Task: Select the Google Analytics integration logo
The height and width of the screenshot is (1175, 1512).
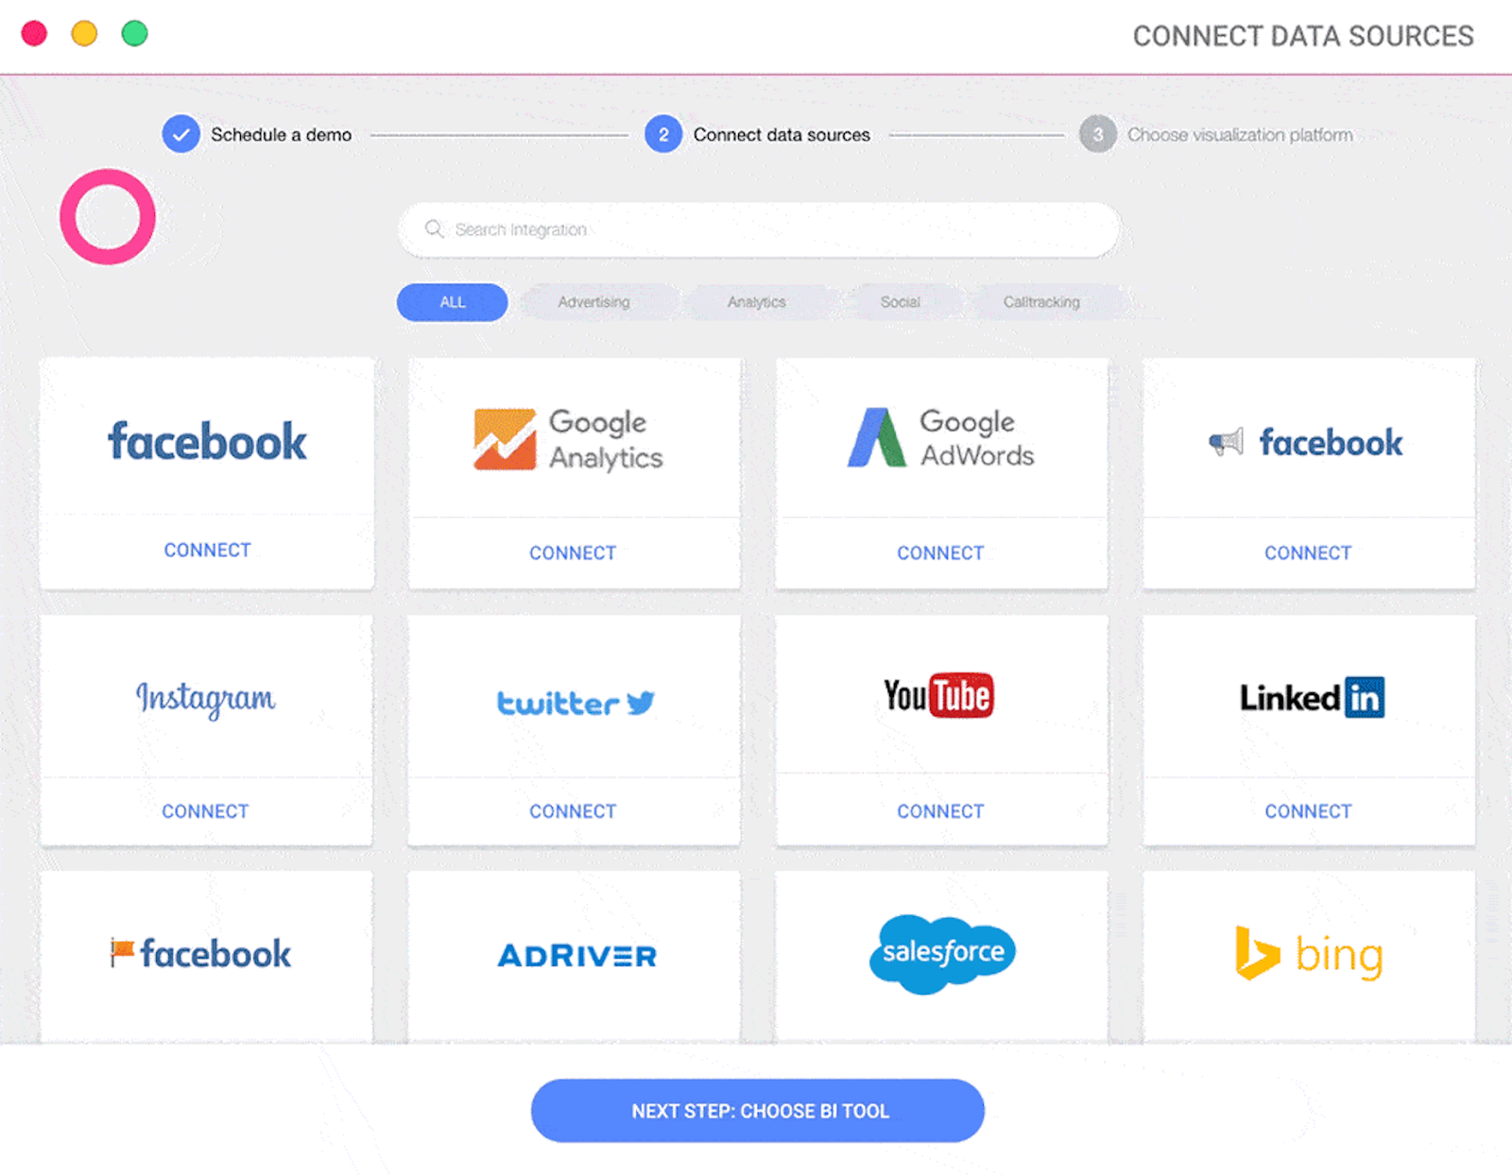Action: 570,439
